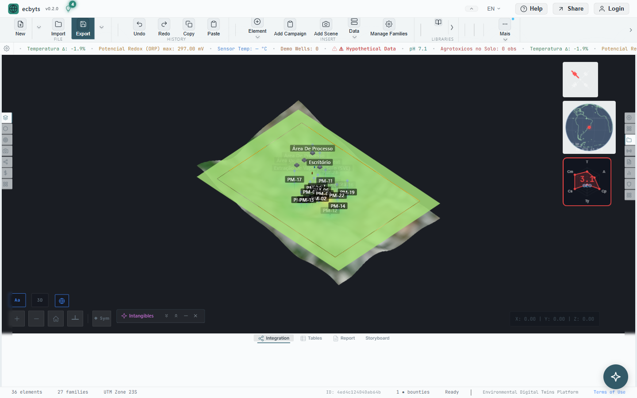Click the compass orientation widget
The height and width of the screenshot is (398, 637).
point(580,80)
